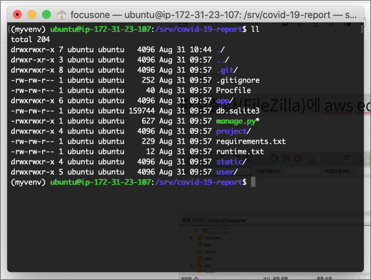Click the 'requirements.txt' file name
This screenshot has height=280, width=371.
pyautogui.click(x=251, y=142)
